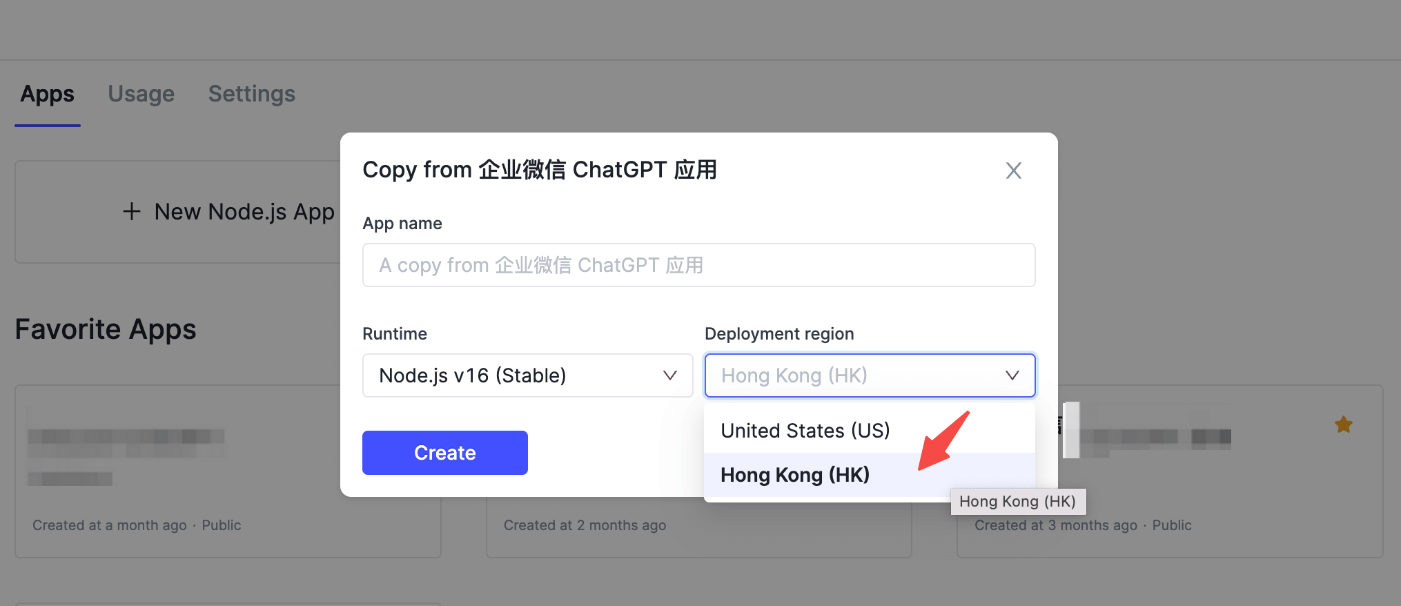Switch to the Usage tab
The width and height of the screenshot is (1401, 606).
coord(141,94)
